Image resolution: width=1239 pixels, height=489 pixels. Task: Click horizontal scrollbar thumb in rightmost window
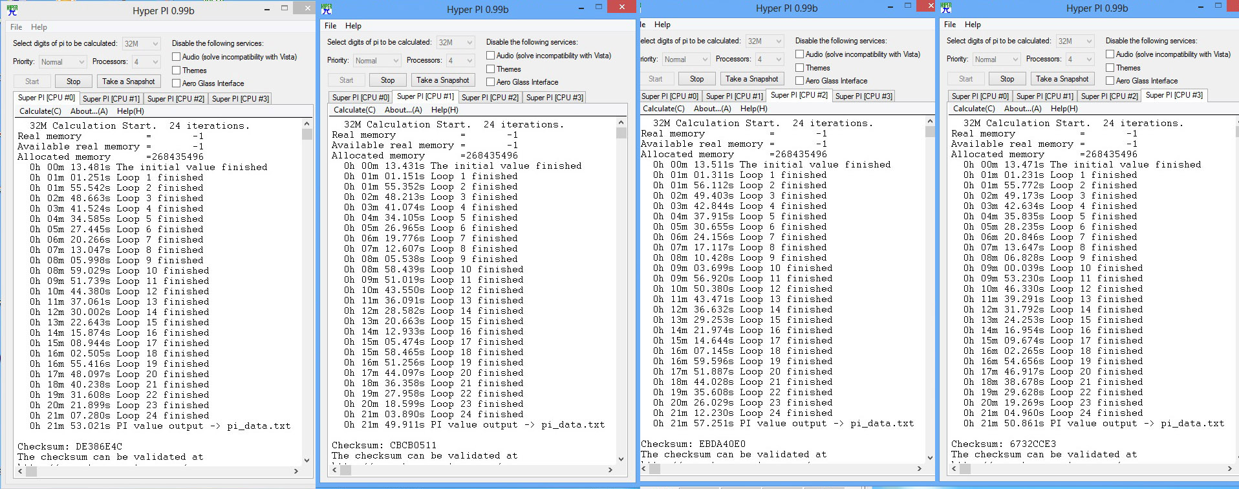[x=965, y=469]
